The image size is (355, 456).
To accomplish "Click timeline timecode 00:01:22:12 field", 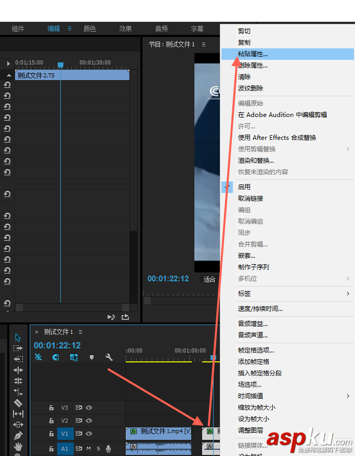I will [57, 345].
